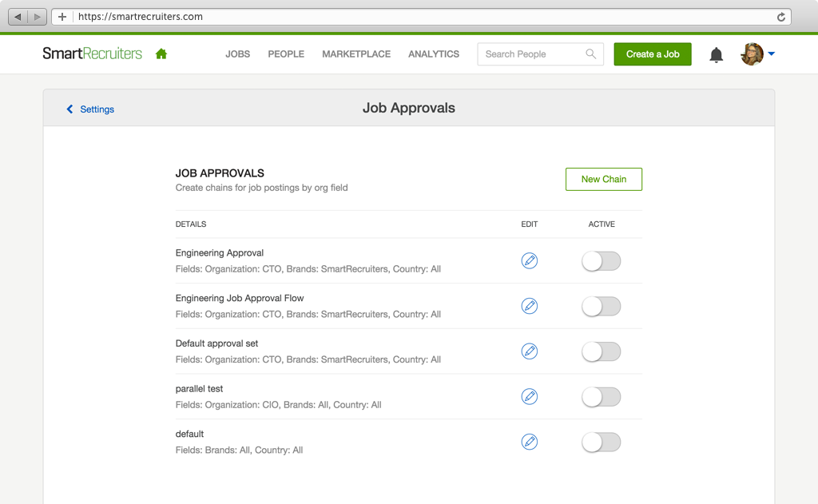The height and width of the screenshot is (504, 818).
Task: Click the New Chain button
Action: click(604, 179)
